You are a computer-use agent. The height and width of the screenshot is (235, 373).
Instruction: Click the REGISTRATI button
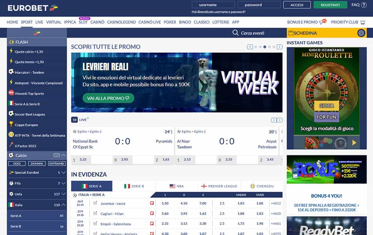click(x=330, y=5)
